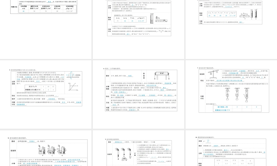Select '石块质量 m/g' header in stone density table
This screenshot has width=277, height=166.
pyautogui.click(x=24, y=7)
